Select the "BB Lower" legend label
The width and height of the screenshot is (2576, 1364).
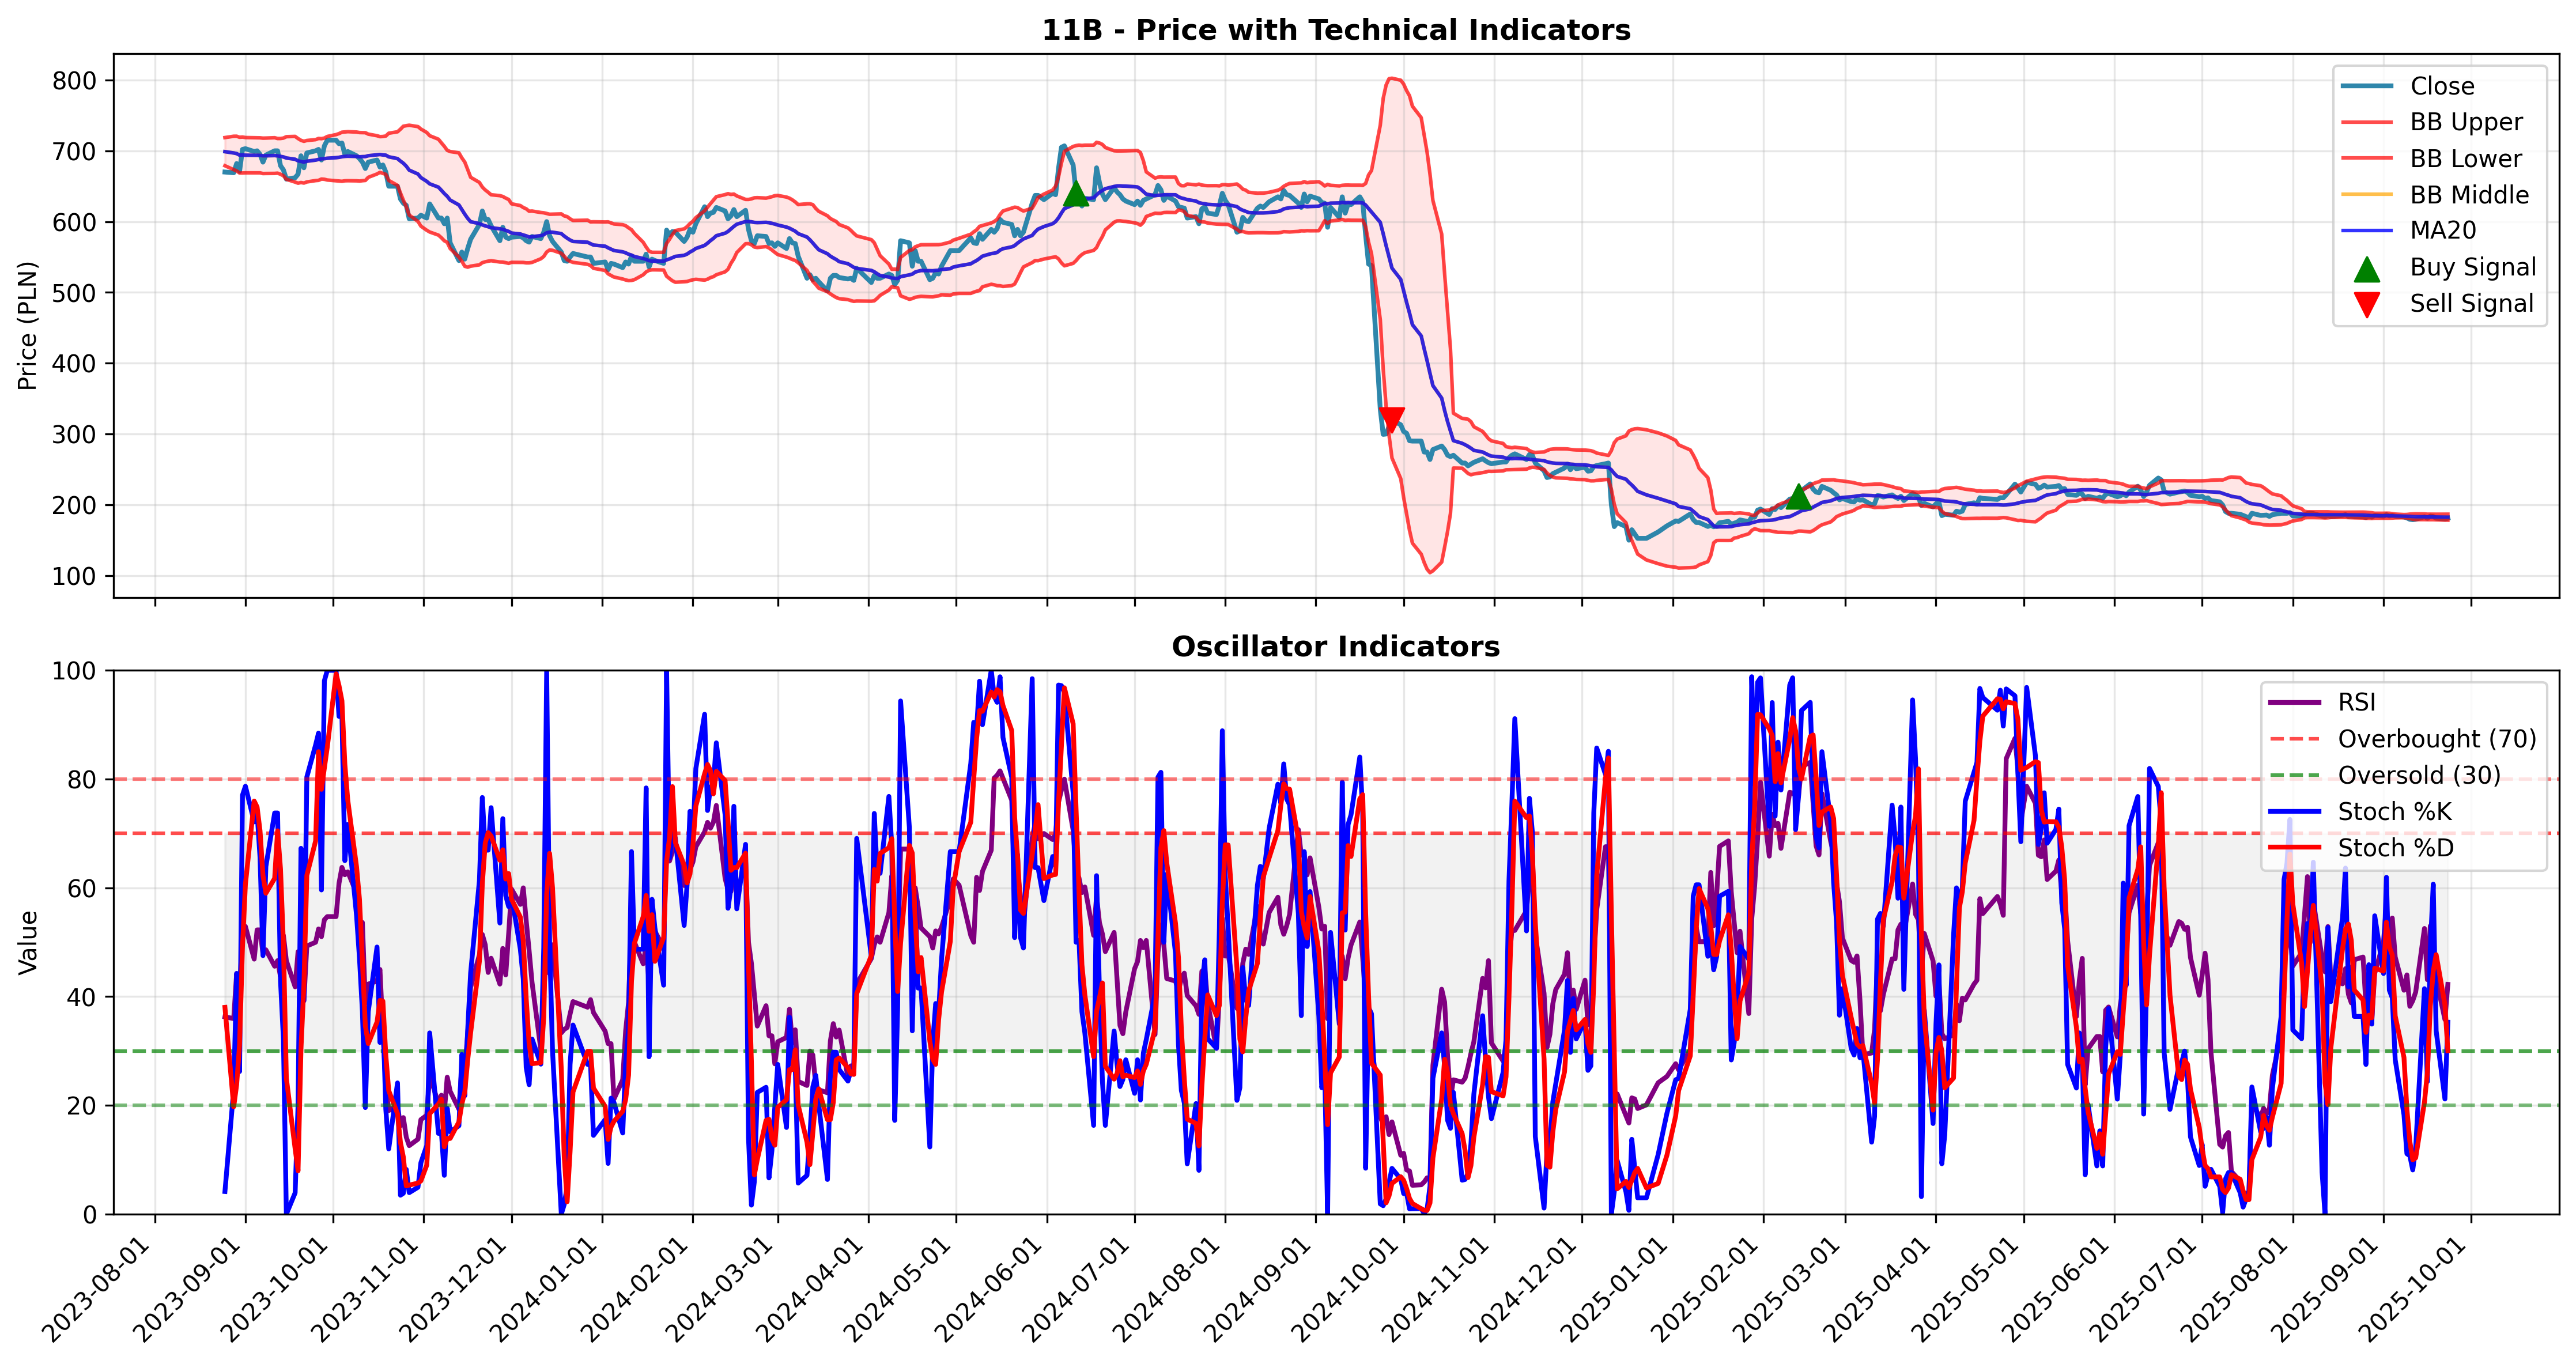pos(2466,158)
